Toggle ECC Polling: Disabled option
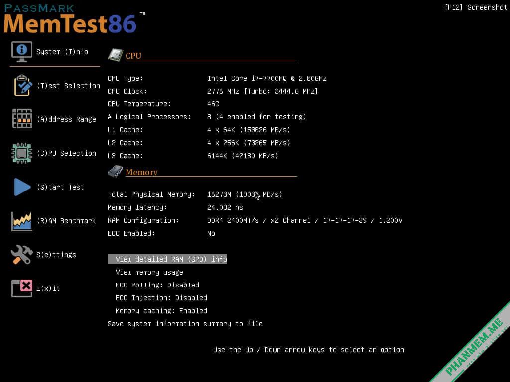The width and height of the screenshot is (510, 382). tap(157, 285)
